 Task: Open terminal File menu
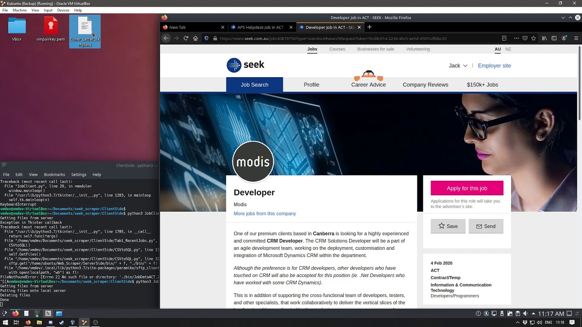(x=6, y=174)
